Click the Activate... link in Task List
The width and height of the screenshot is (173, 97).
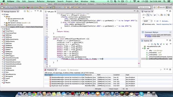tap(165, 21)
